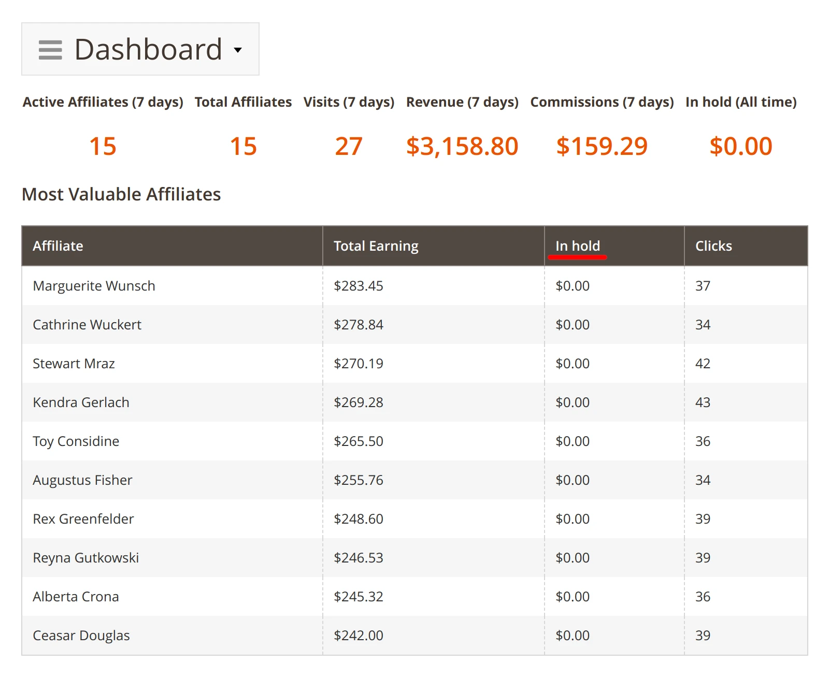
Task: Click the Most Valuable Affiliates heading
Action: [x=121, y=194]
